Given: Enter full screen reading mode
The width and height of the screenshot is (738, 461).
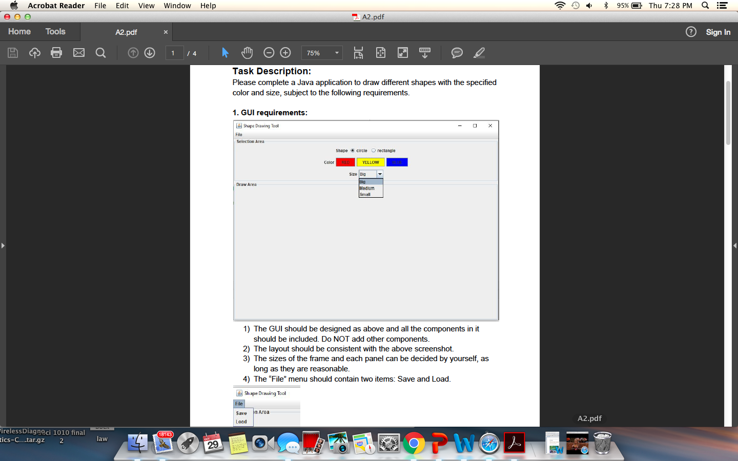Looking at the screenshot, I should pos(403,53).
